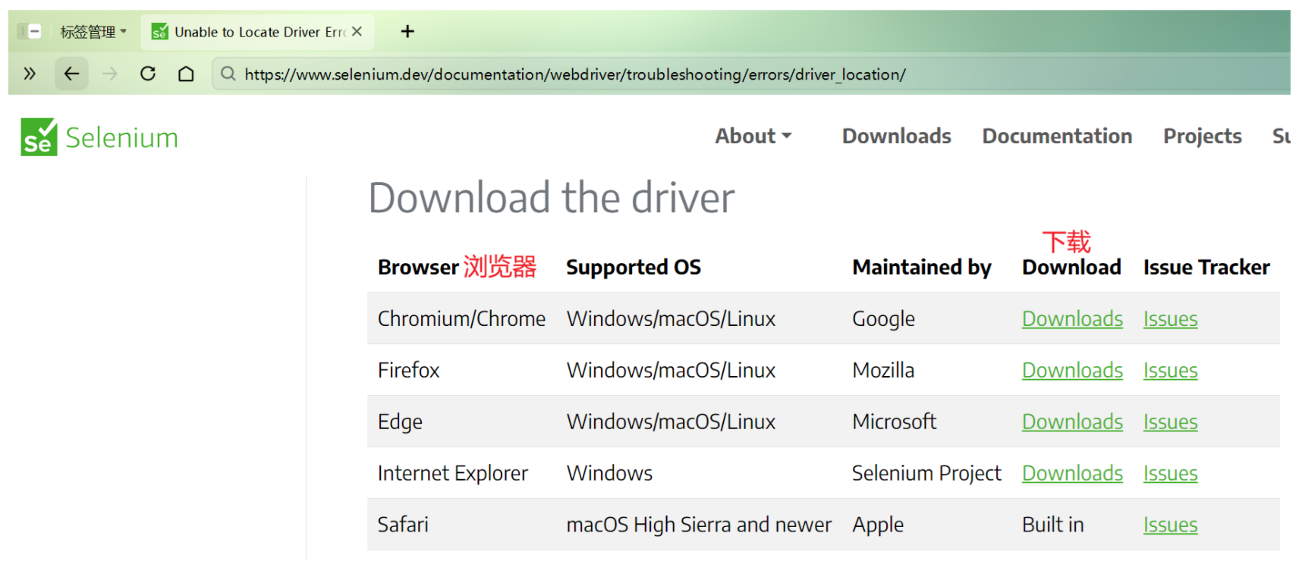
Task: Click the Built in cell for Safari
Action: pos(1052,525)
